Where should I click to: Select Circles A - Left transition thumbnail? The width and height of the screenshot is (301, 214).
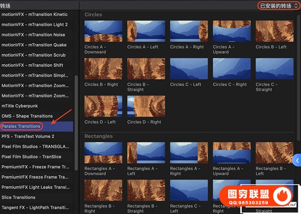(x=146, y=31)
